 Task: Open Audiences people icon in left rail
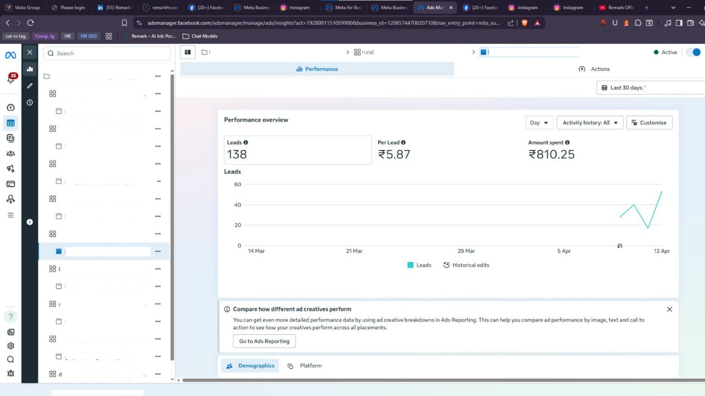[11, 154]
